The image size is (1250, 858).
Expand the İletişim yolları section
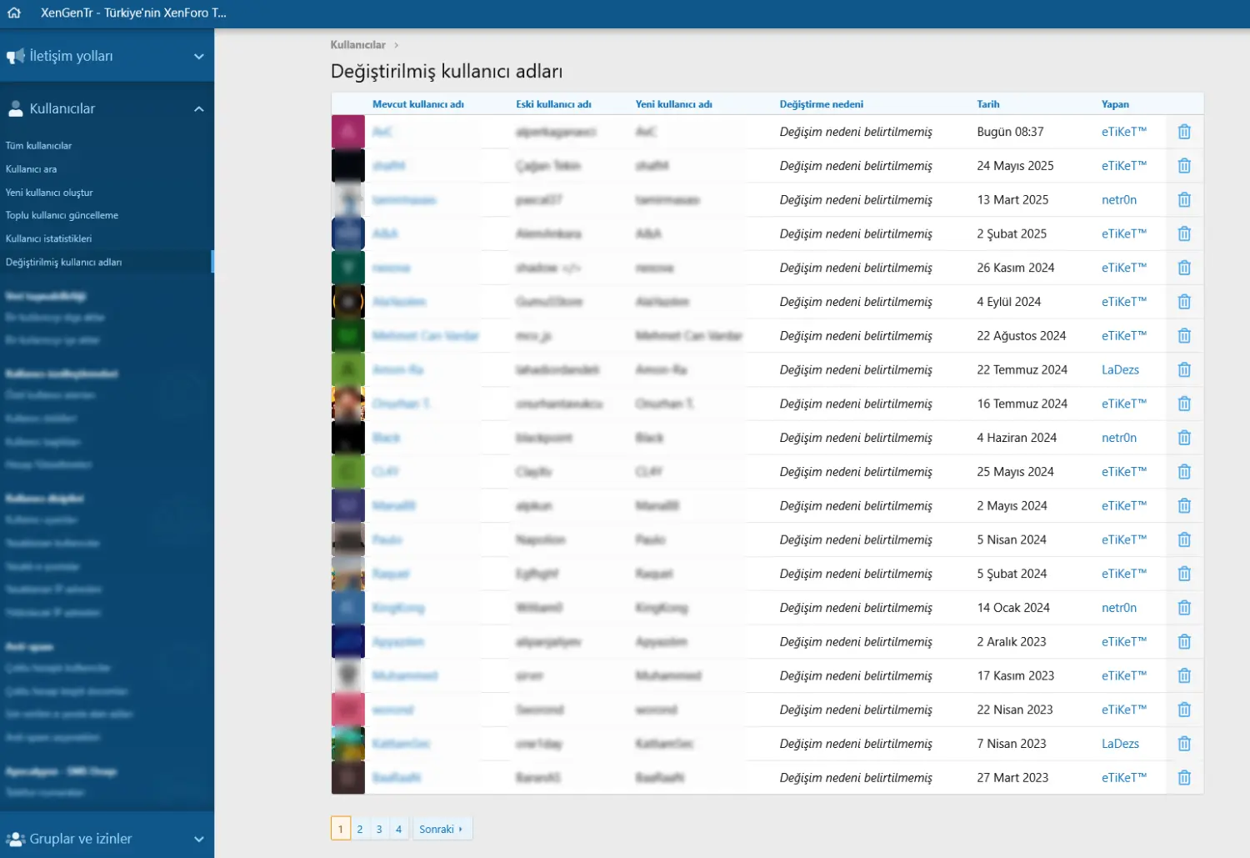(198, 57)
